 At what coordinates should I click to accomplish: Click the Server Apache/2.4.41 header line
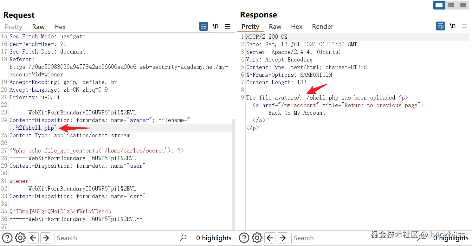click(294, 52)
